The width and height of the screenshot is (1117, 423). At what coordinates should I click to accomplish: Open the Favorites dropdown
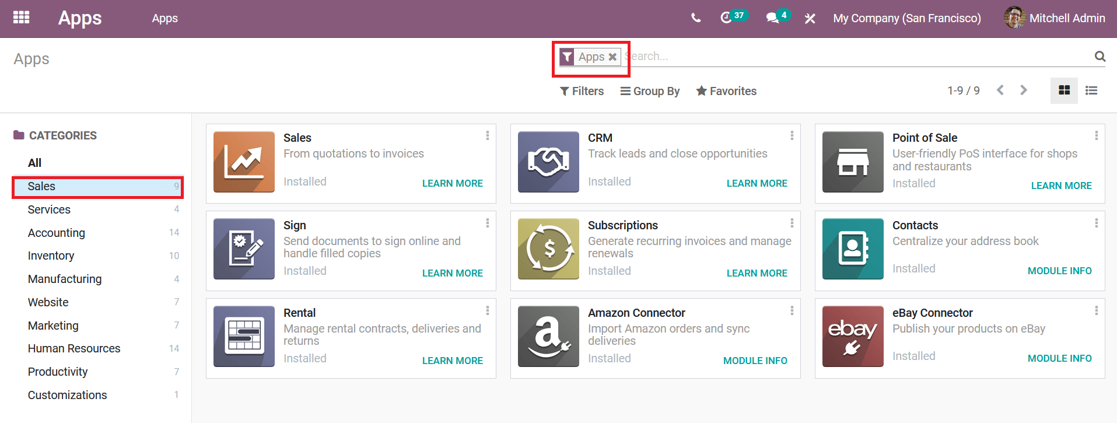(726, 91)
